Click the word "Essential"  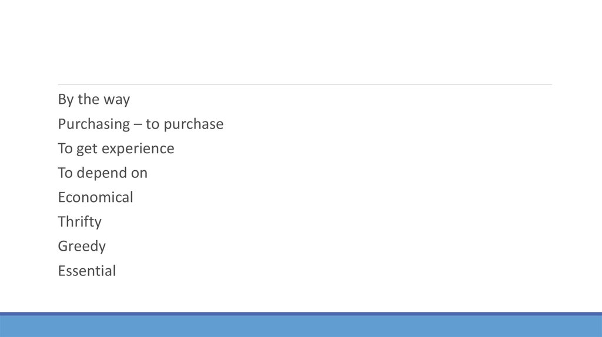click(x=86, y=271)
